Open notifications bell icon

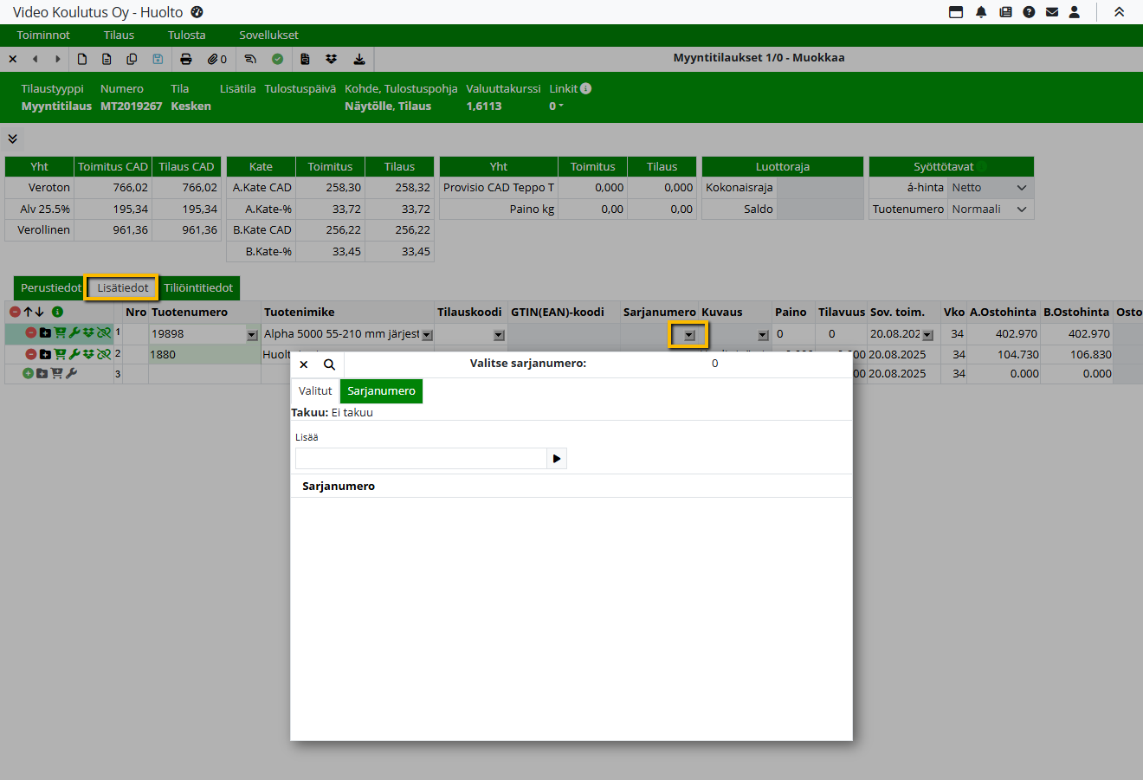(x=981, y=12)
